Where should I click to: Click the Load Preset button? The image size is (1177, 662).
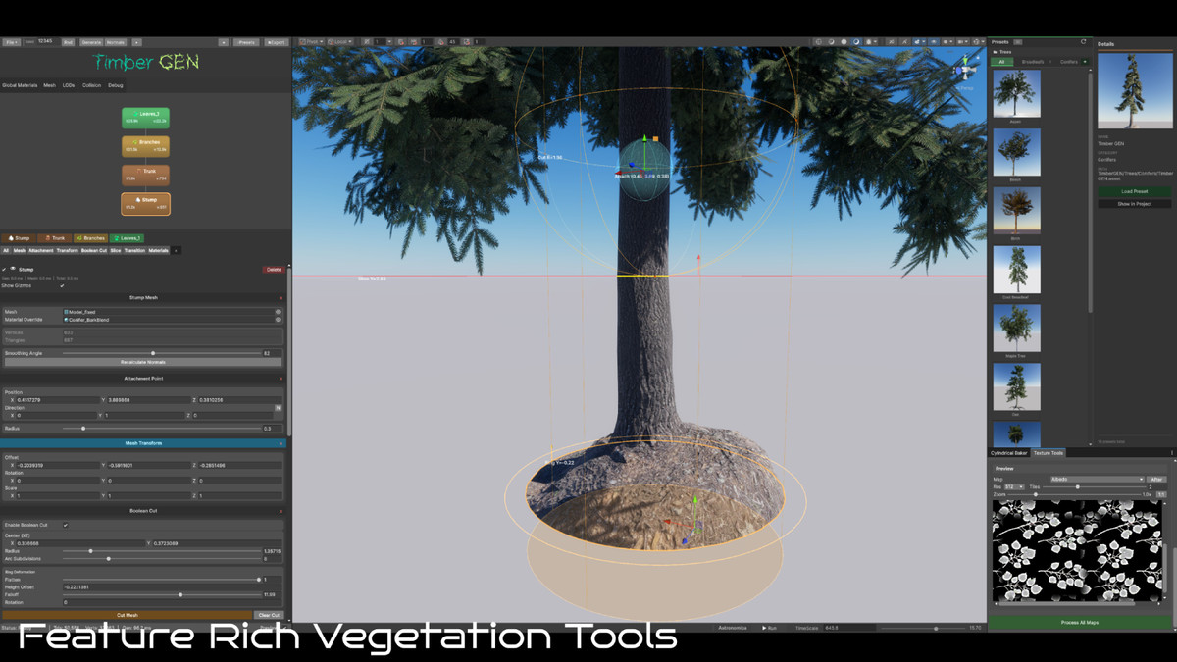(1134, 191)
